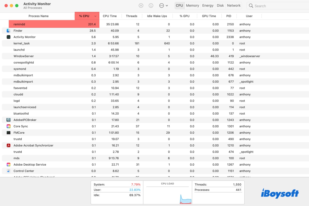Click the FMCore icon
Screen dimensions: 309x206
[x=8, y=133]
